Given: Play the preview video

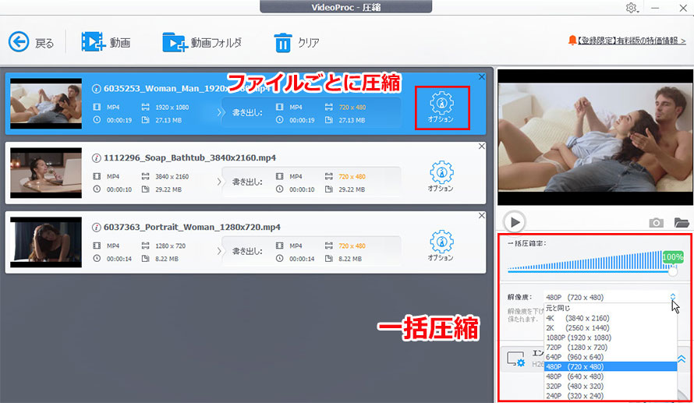Looking at the screenshot, I should click(515, 222).
